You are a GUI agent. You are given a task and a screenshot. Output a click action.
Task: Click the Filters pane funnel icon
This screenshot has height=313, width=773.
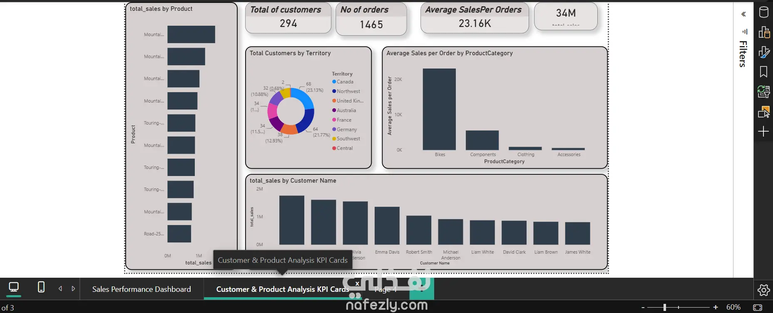(x=745, y=32)
